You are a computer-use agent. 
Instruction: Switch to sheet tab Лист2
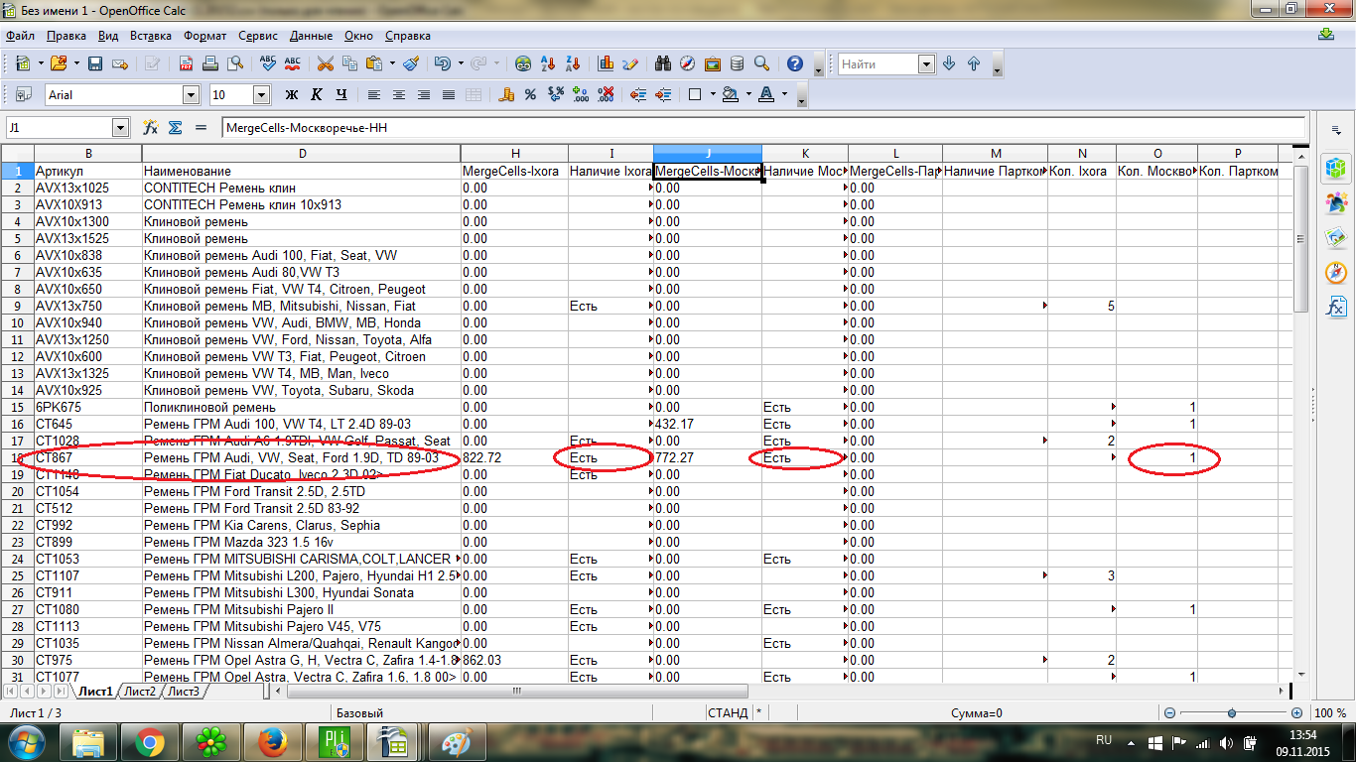click(x=140, y=692)
